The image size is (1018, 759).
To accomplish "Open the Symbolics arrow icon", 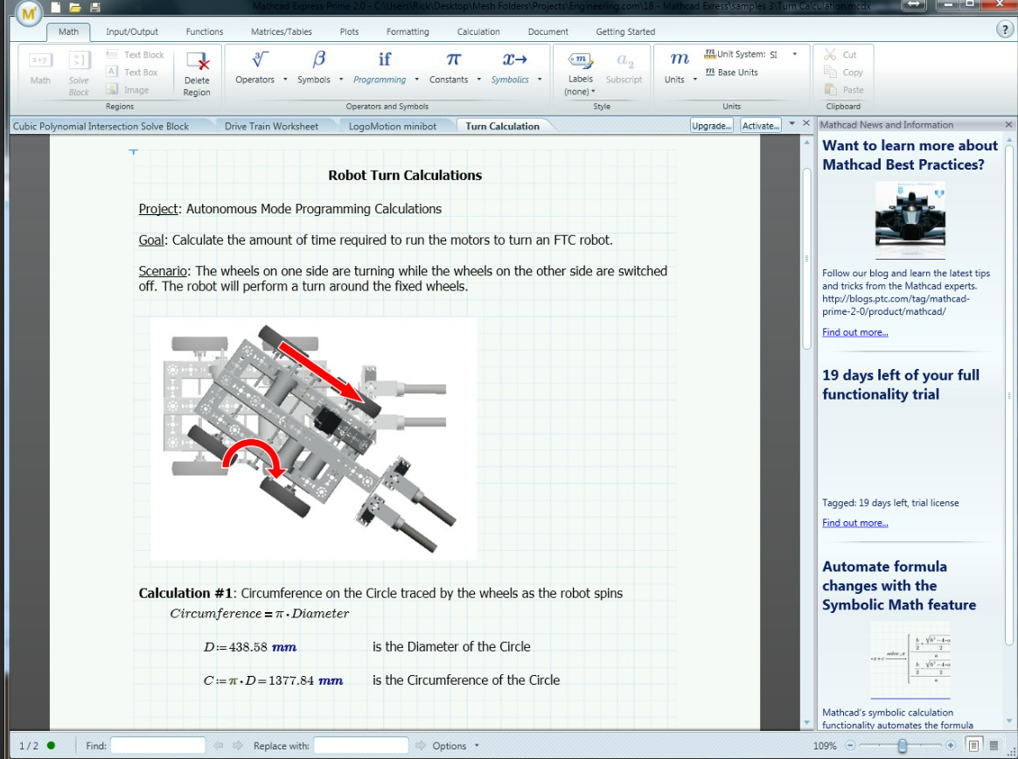I will pos(515,59).
